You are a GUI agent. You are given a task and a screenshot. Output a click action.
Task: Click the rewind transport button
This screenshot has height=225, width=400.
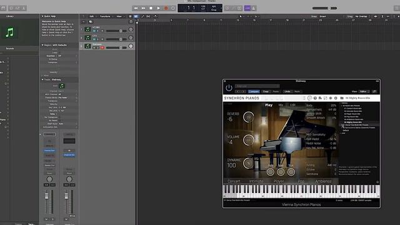pos(136,8)
